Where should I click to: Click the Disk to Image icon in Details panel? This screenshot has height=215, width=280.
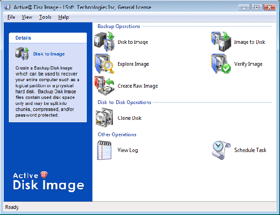coord(22,54)
